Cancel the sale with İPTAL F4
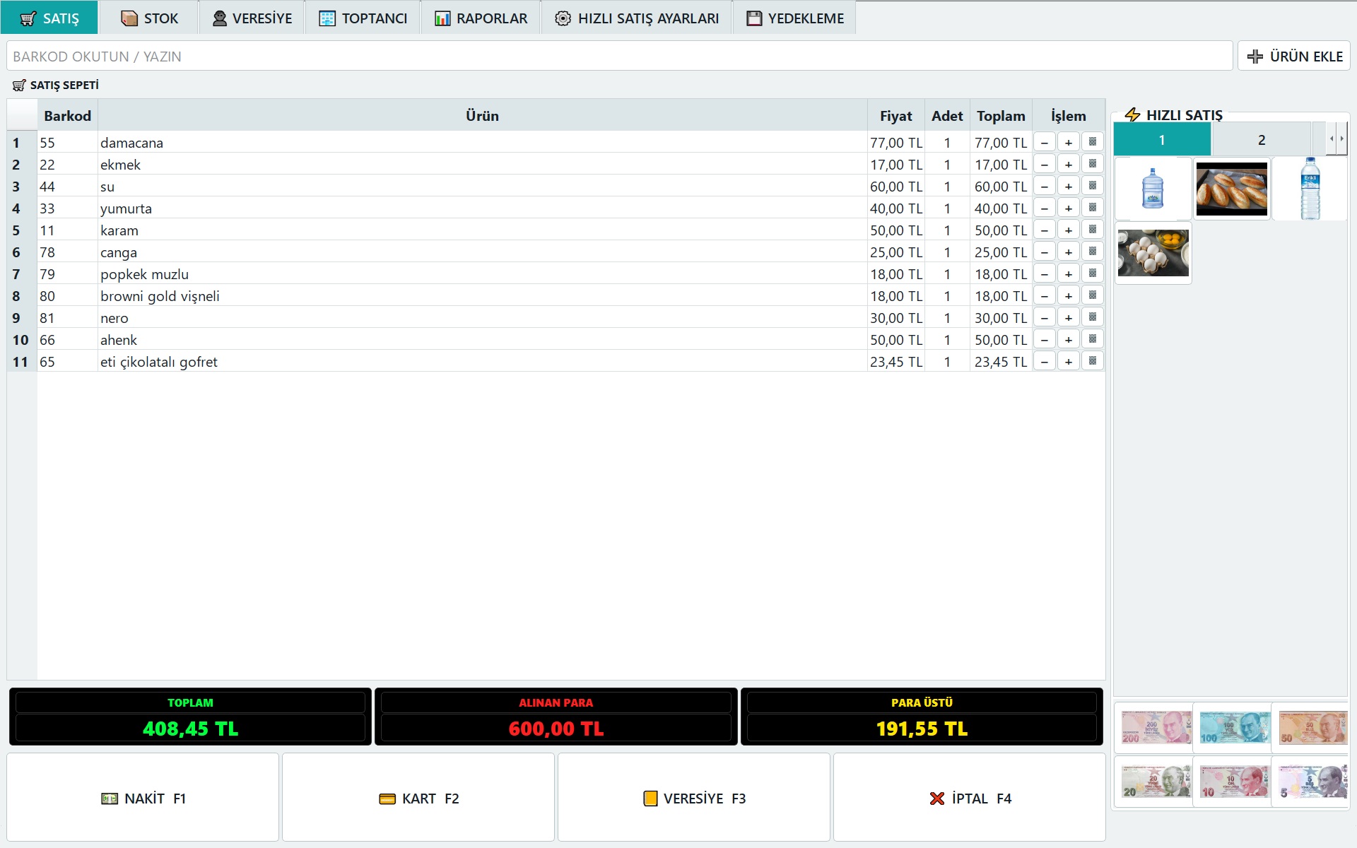Screen dimensions: 1357x848 pos(970,797)
